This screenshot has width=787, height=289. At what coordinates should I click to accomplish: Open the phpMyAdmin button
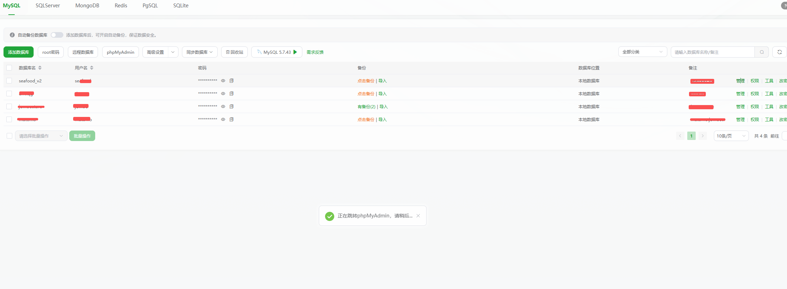click(x=120, y=52)
